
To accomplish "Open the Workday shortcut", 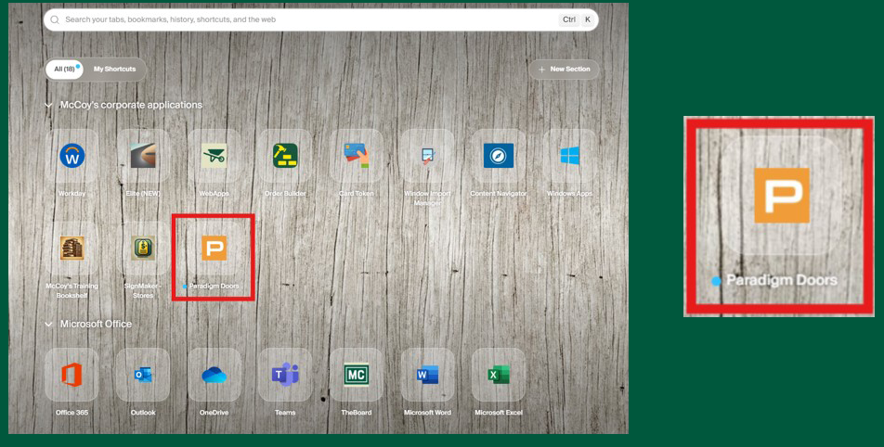I will (x=71, y=156).
